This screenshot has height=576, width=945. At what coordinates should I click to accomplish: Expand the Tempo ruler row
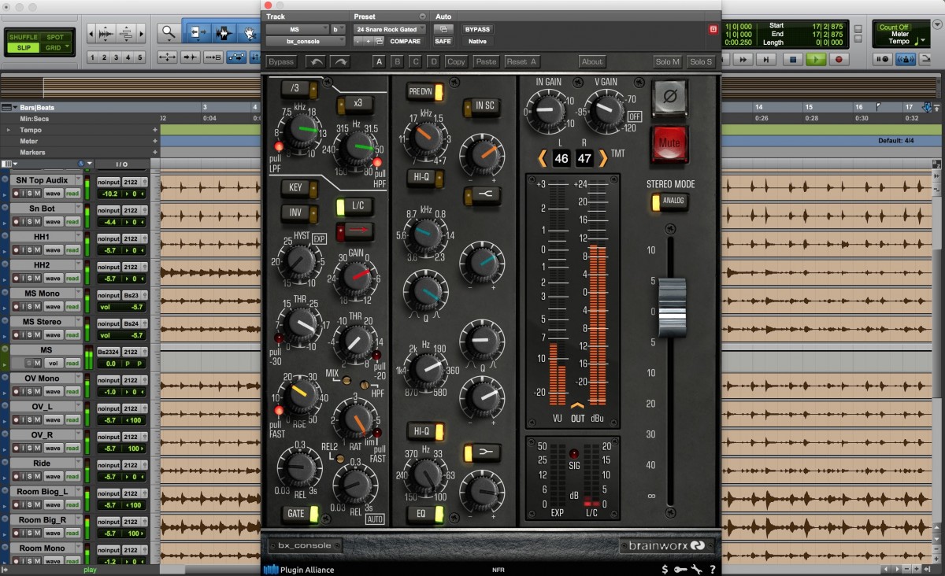pyautogui.click(x=9, y=130)
